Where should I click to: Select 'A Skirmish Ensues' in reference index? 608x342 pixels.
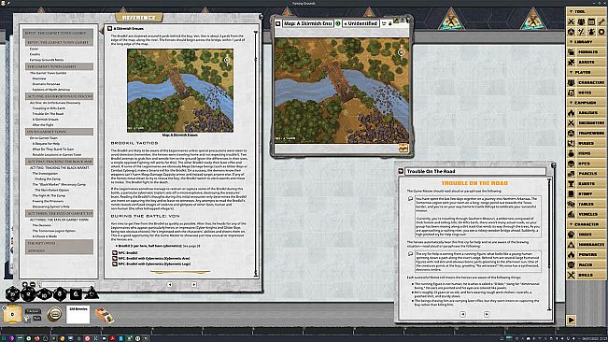pyautogui.click(x=46, y=120)
